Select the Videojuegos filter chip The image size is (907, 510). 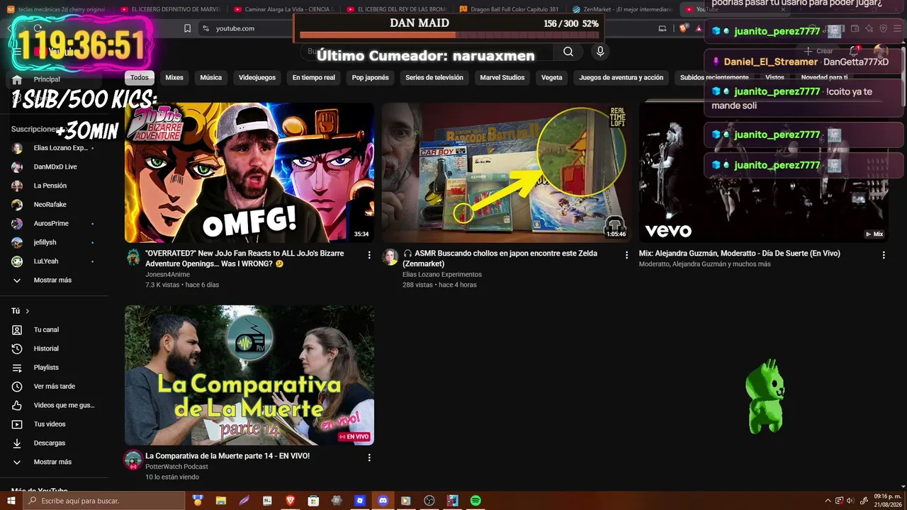[257, 78]
